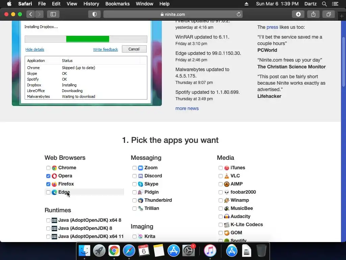This screenshot has width=346, height=260.
Task: Check the Audacity checkbox
Action: 220,217
